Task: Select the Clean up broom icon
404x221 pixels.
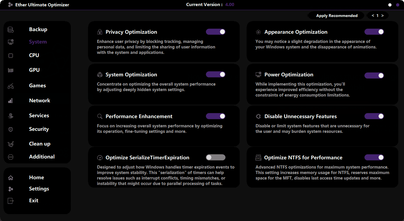Action: 11,143
